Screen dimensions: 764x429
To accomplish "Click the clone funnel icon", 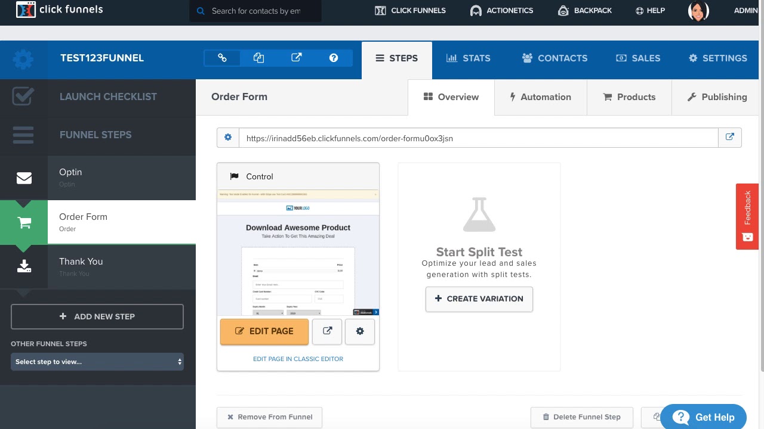I will 258,58.
